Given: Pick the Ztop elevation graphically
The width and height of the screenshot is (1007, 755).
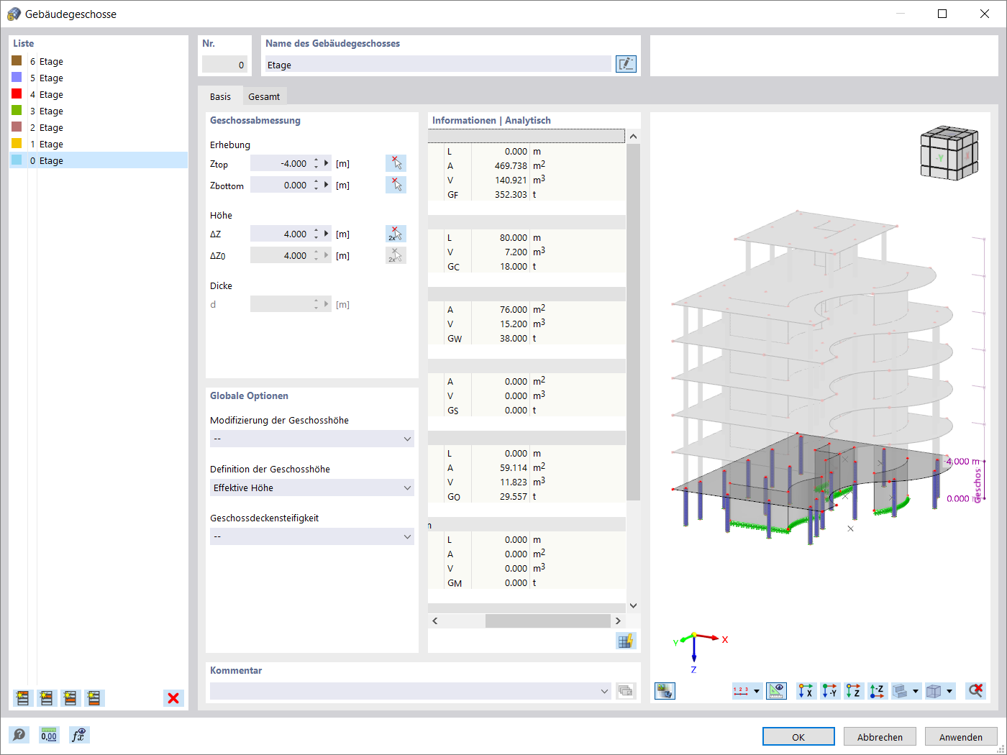Looking at the screenshot, I should point(396,163).
